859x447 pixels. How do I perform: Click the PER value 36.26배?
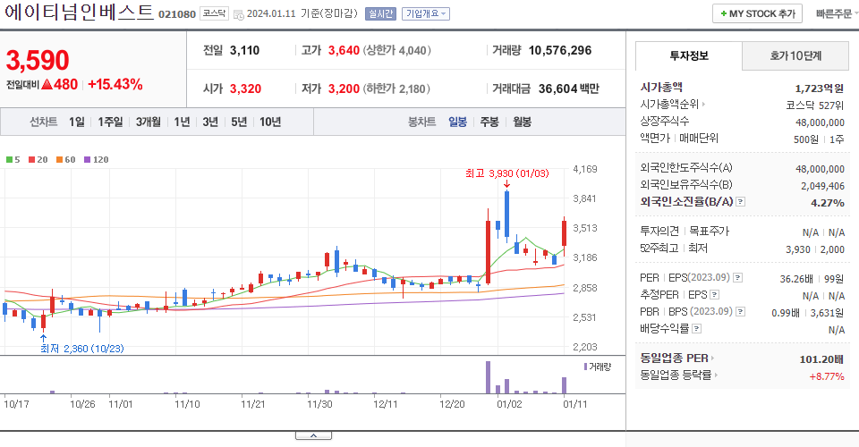pos(796,279)
